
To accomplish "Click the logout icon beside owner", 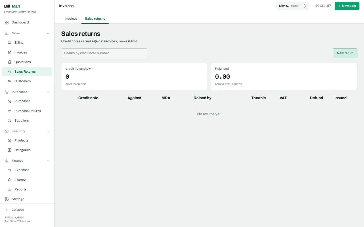I will (x=305, y=6).
